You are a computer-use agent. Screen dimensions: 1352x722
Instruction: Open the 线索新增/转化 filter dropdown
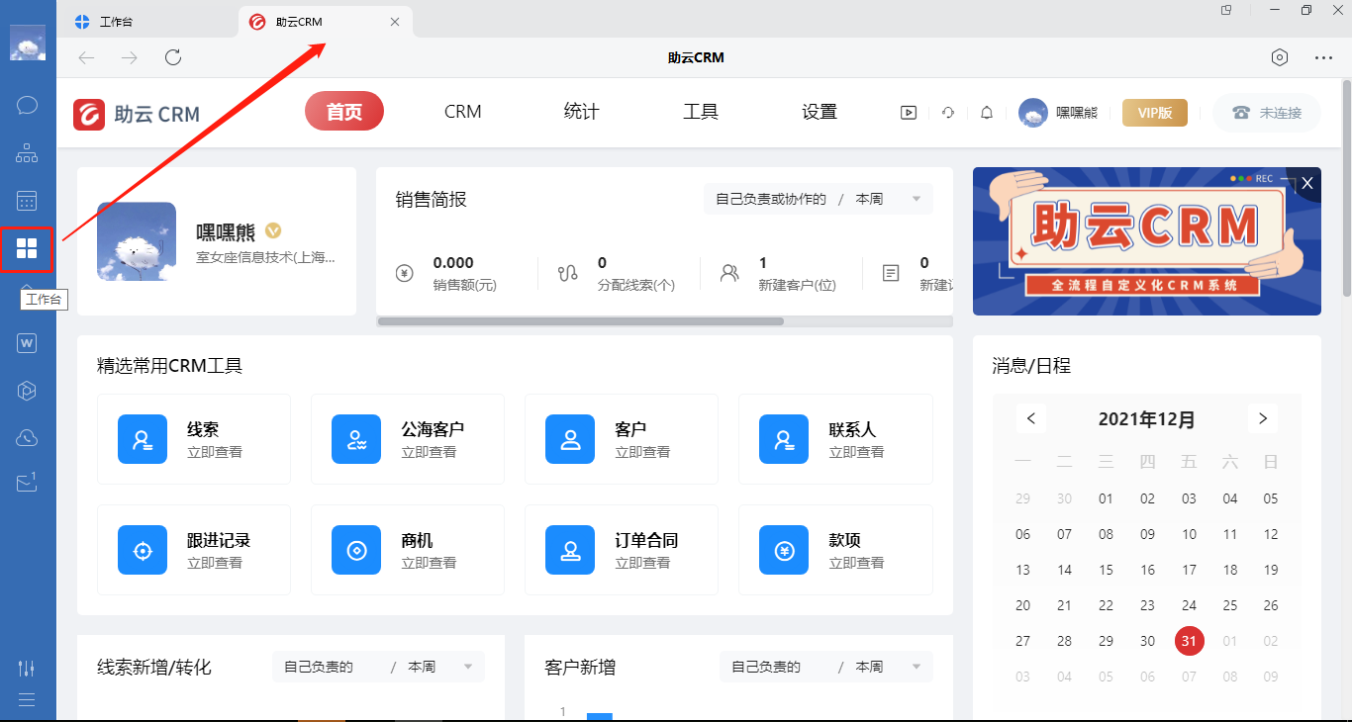tap(378, 667)
